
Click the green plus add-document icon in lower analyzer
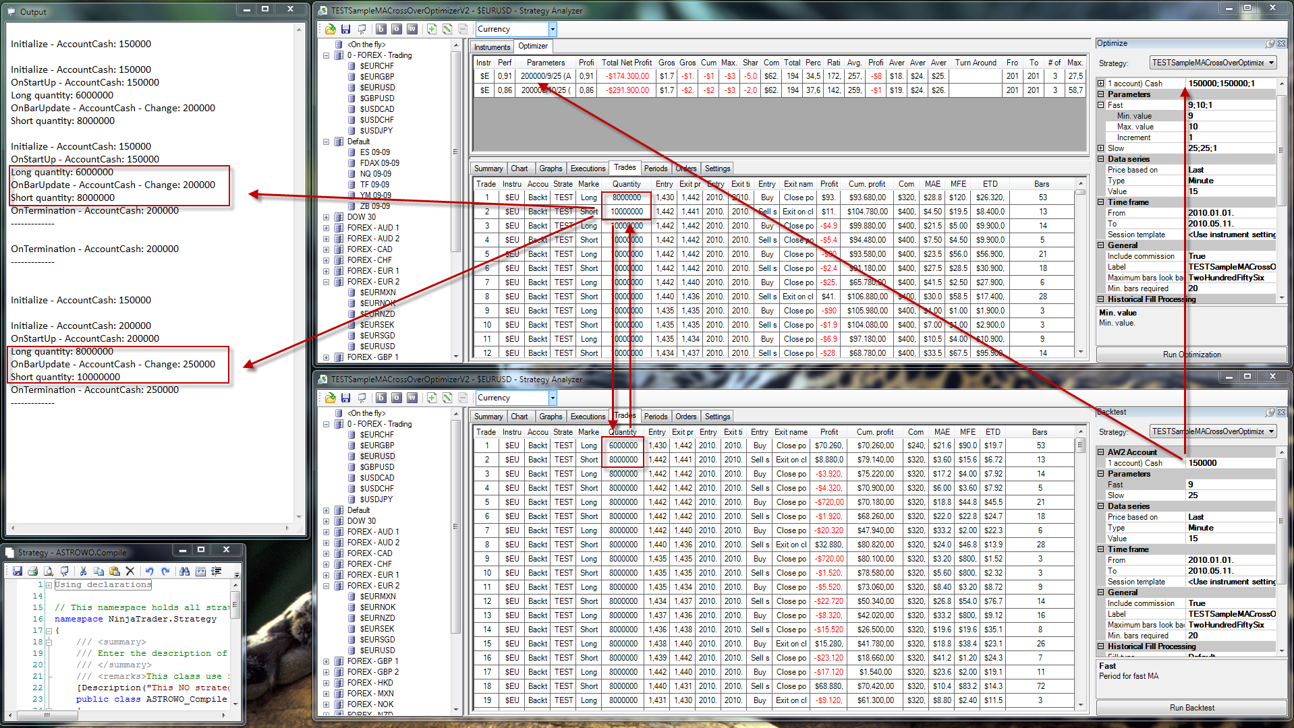pos(432,398)
